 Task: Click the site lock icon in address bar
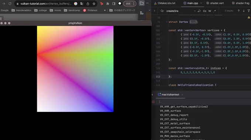click(17, 4)
